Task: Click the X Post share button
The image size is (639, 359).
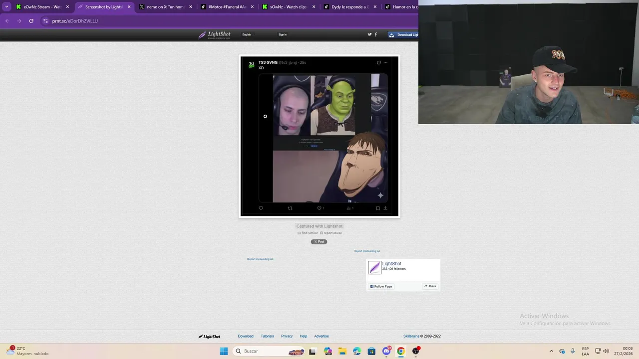Action: tap(319, 242)
